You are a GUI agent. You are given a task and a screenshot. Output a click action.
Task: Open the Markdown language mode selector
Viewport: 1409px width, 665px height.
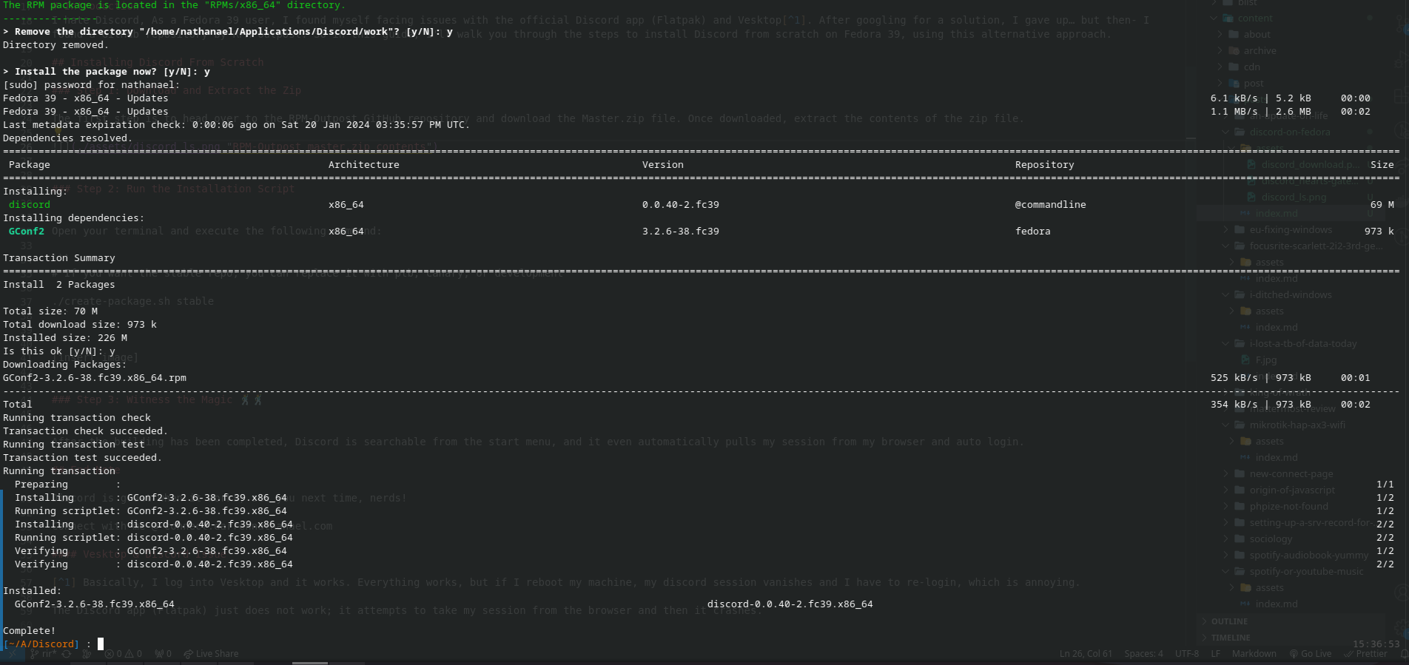pyautogui.click(x=1254, y=654)
